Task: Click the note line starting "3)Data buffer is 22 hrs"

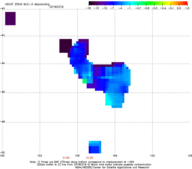Action: point(94,165)
